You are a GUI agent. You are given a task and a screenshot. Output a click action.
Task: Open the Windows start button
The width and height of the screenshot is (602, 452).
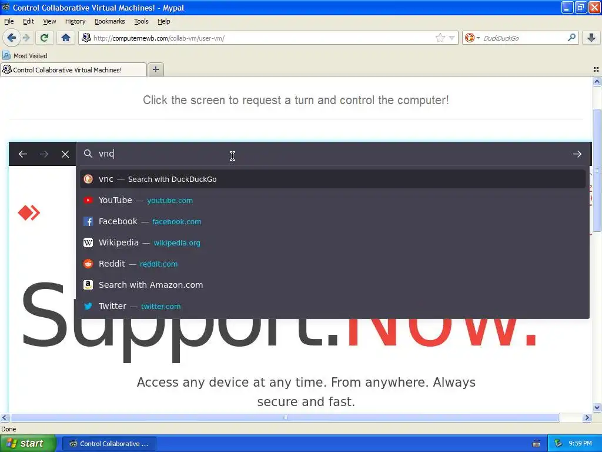[28, 444]
